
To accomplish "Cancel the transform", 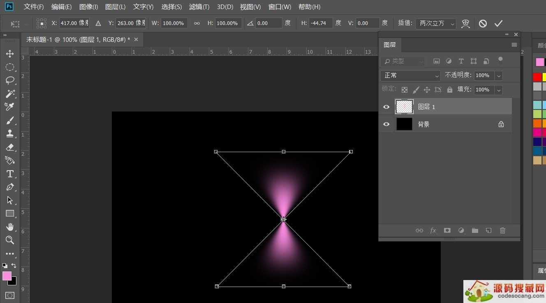I will point(483,23).
